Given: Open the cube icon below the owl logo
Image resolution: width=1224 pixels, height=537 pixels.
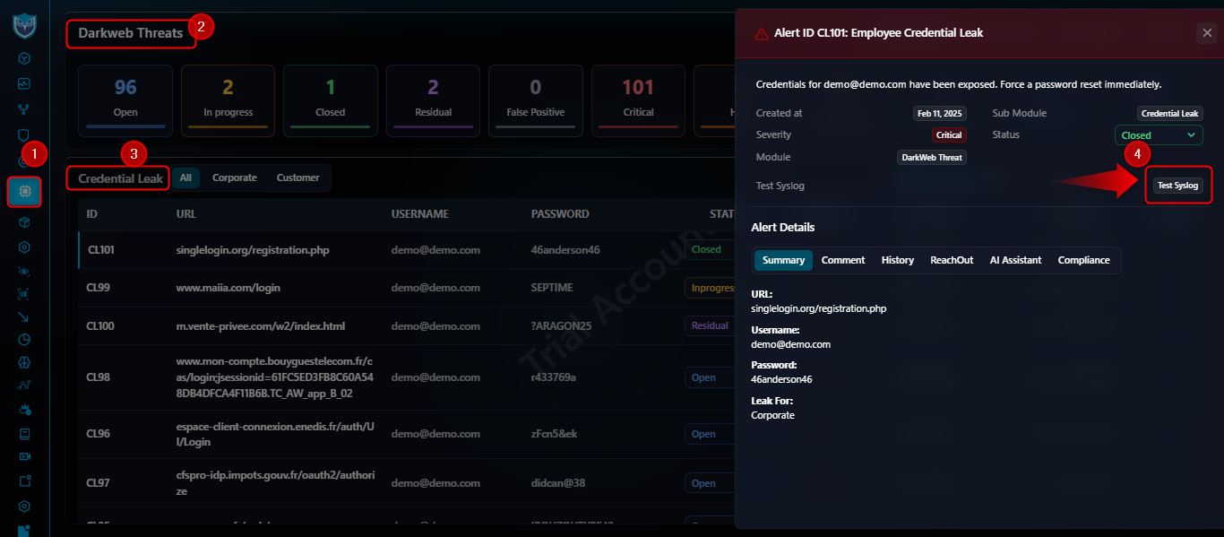Looking at the screenshot, I should click(x=24, y=58).
